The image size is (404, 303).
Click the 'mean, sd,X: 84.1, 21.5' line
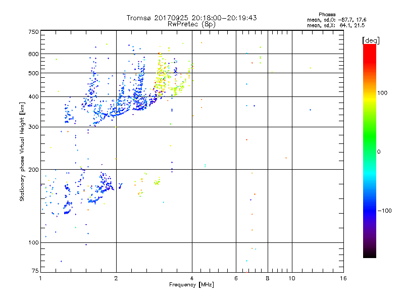pyautogui.click(x=336, y=25)
